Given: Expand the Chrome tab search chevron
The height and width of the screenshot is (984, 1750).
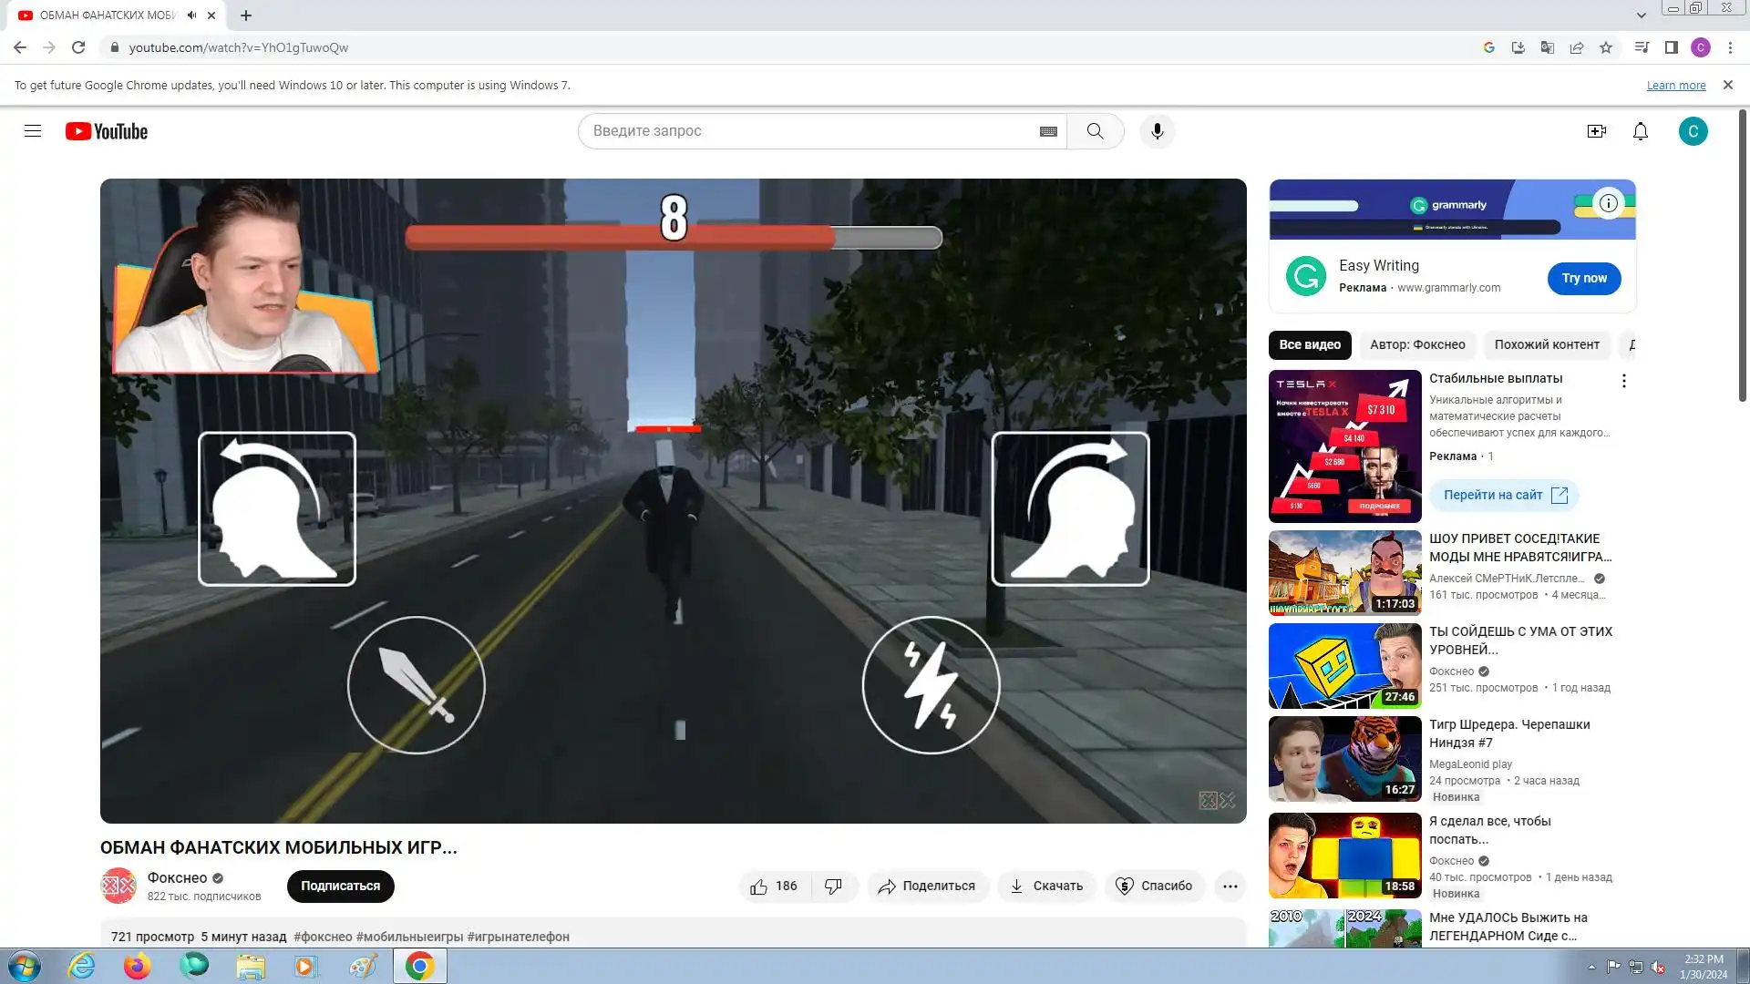Looking at the screenshot, I should pyautogui.click(x=1641, y=15).
